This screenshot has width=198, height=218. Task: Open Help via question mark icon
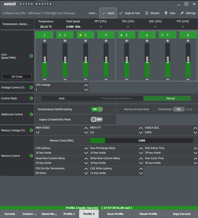pyautogui.click(x=166, y=13)
